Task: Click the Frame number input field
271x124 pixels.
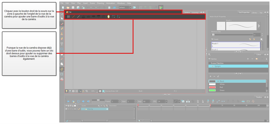Action: 115,101
